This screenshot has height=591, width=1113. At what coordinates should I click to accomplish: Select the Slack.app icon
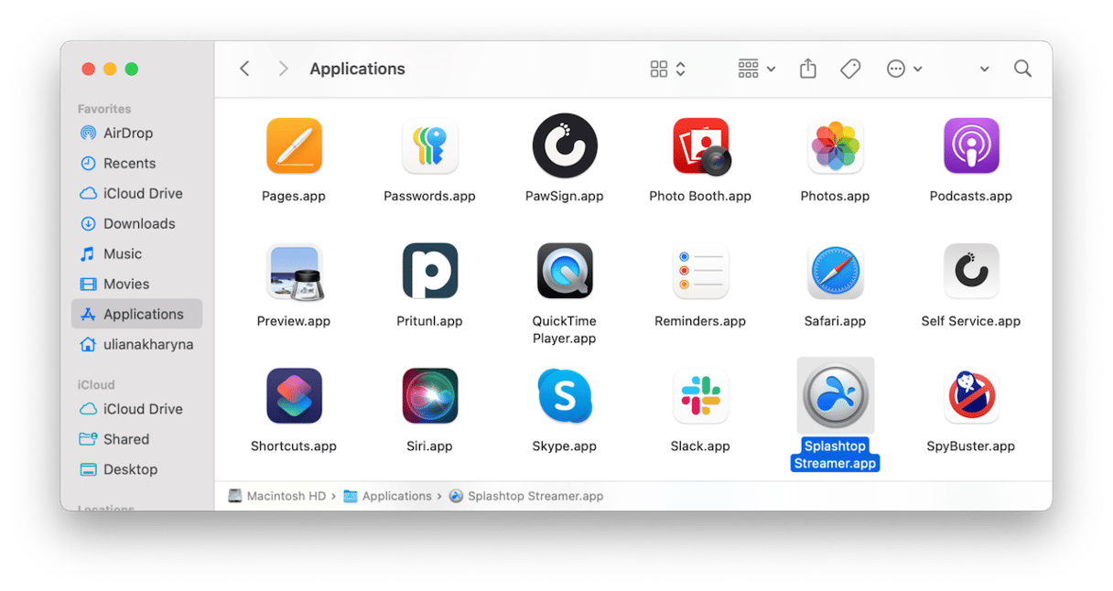coord(700,396)
